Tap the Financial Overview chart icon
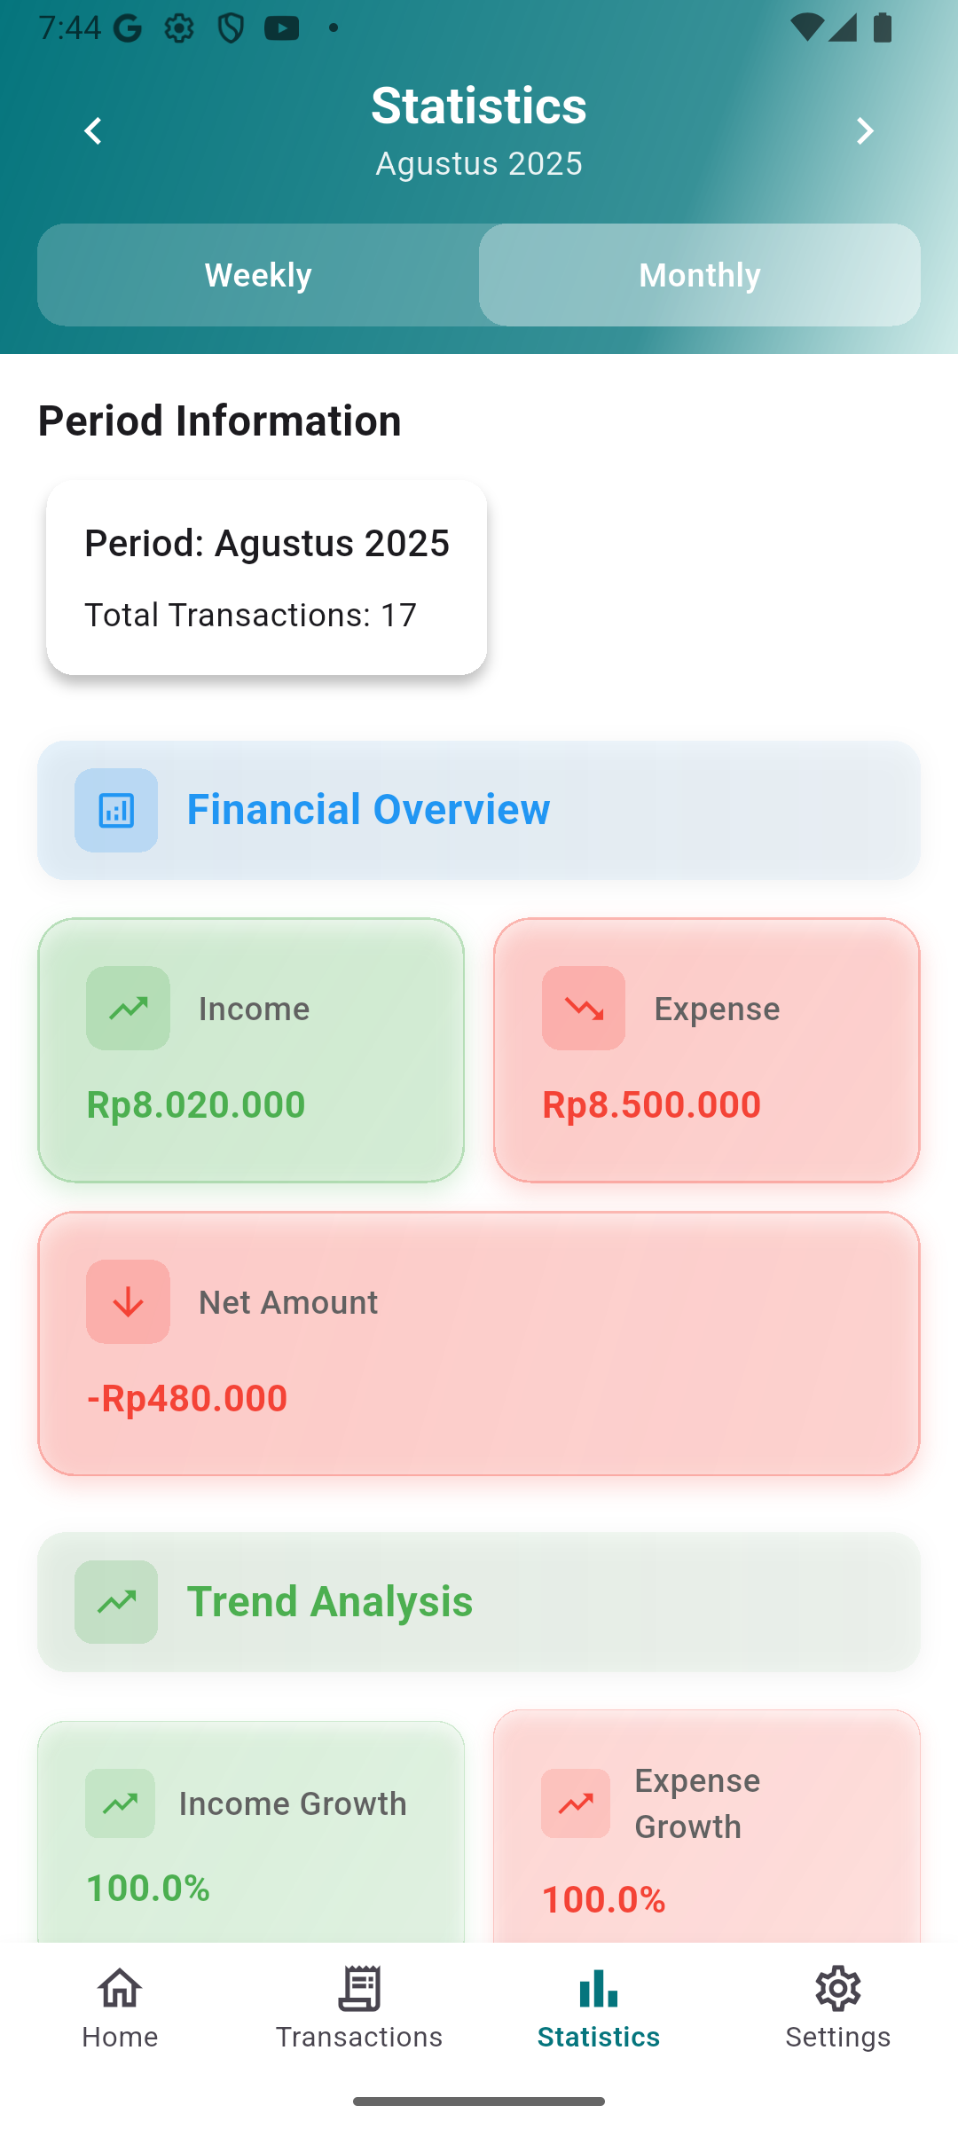Screen dimensions: 958x2129 (116, 810)
